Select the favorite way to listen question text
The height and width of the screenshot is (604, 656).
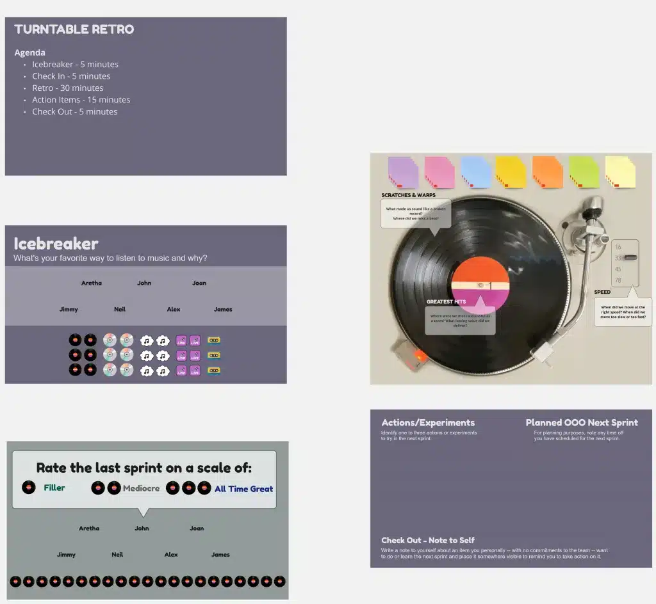point(110,258)
